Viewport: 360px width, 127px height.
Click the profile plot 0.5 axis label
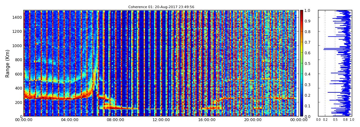[335, 120]
